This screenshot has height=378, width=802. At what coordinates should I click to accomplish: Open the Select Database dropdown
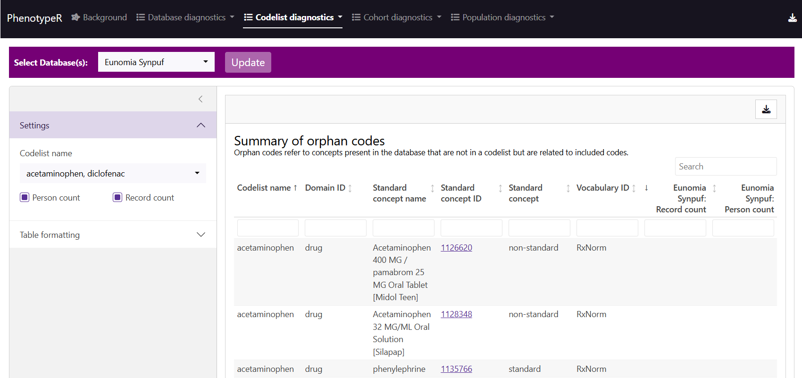(156, 62)
